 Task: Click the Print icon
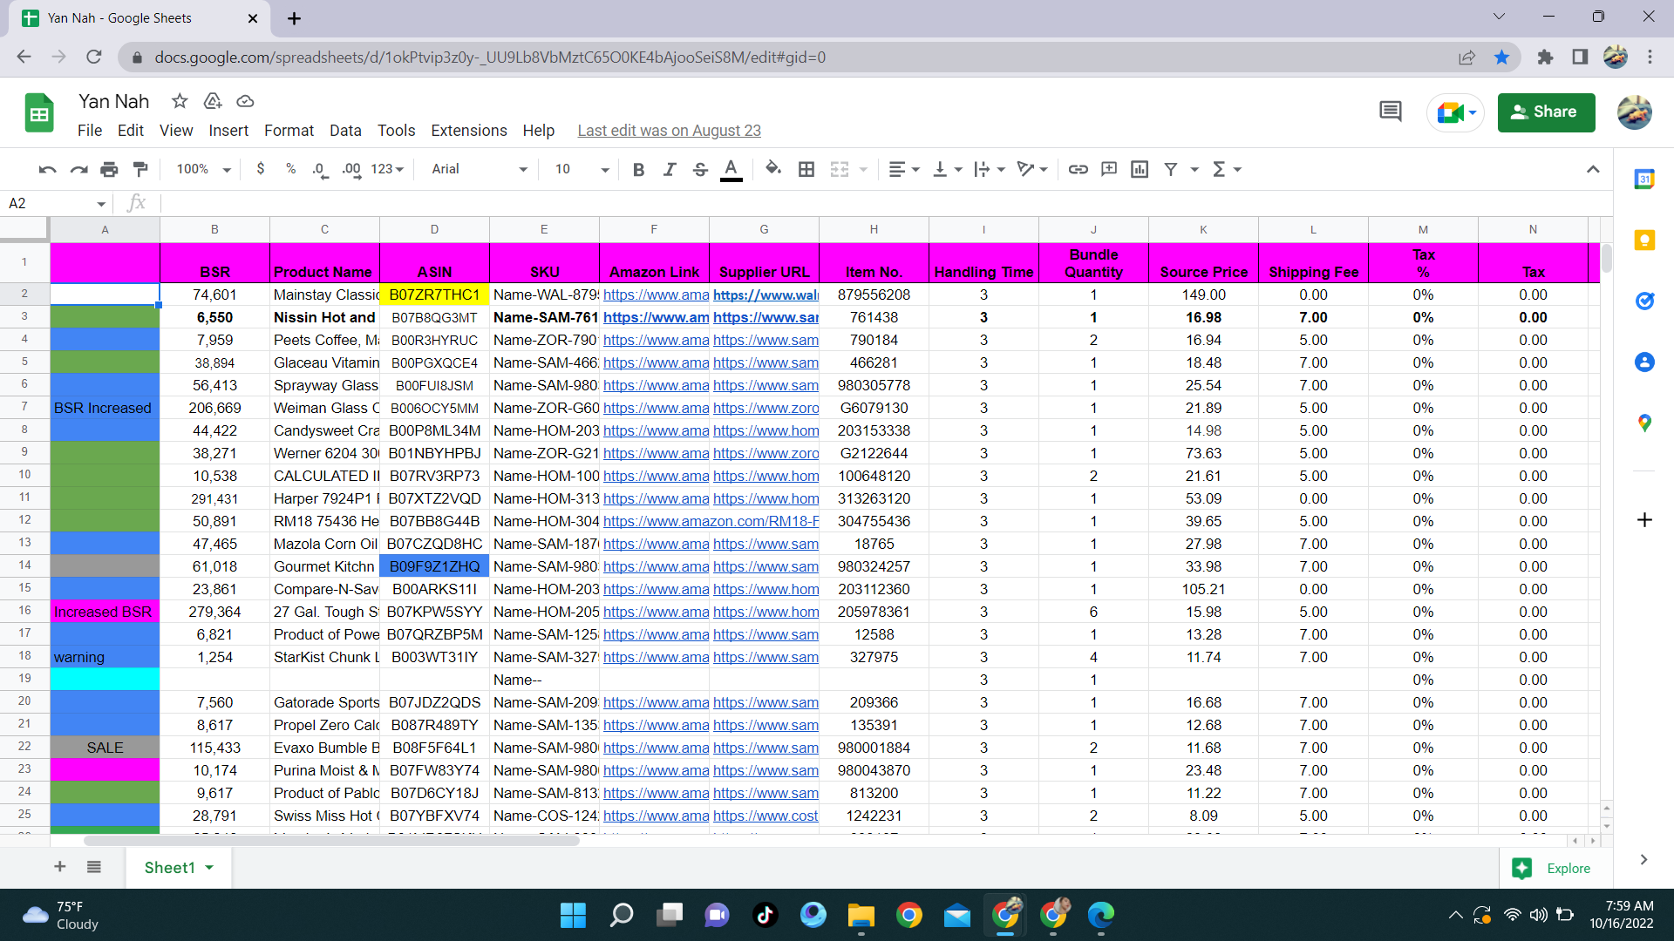click(109, 169)
